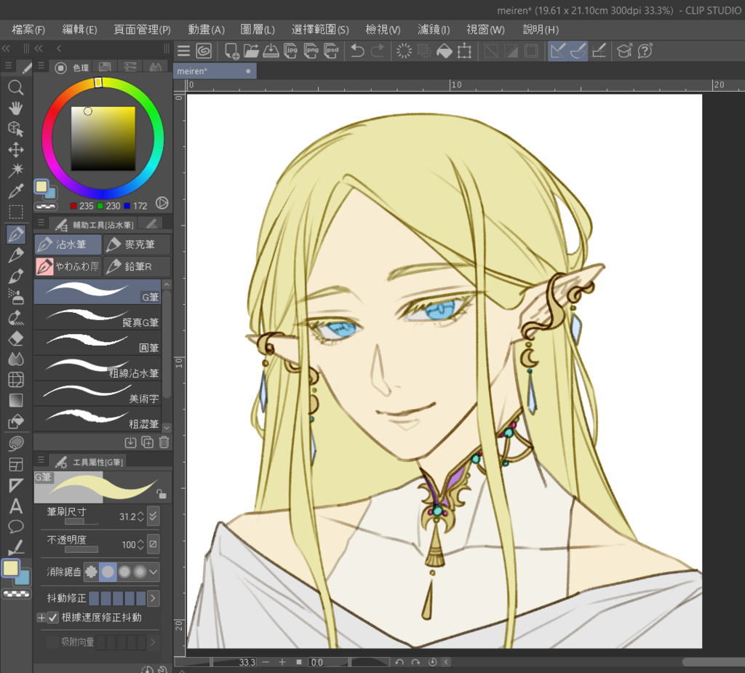Select the Pen tool in toolbox
745x673 pixels.
(x=16, y=234)
